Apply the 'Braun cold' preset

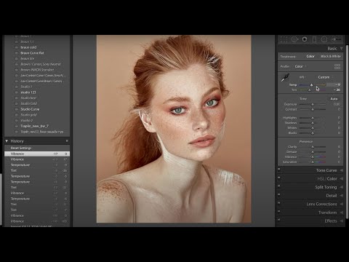pos(28,47)
